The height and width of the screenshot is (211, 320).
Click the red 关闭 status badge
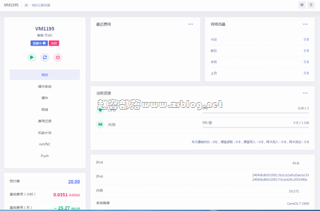tap(54, 43)
